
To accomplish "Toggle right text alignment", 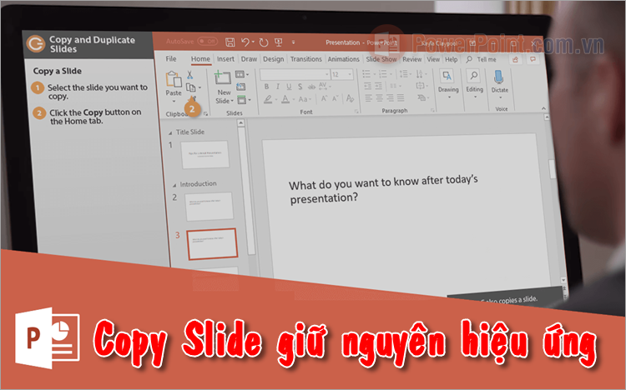I will [390, 97].
